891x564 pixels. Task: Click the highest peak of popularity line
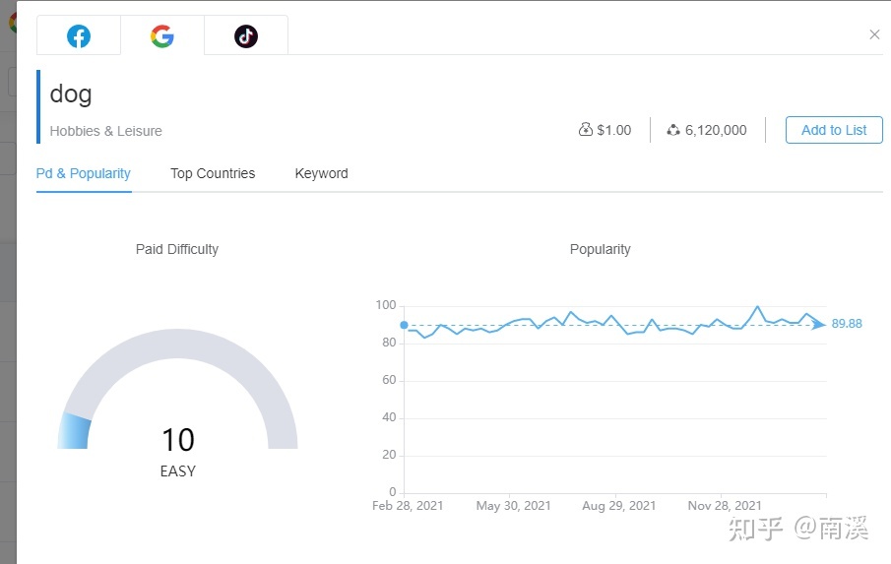click(x=757, y=307)
